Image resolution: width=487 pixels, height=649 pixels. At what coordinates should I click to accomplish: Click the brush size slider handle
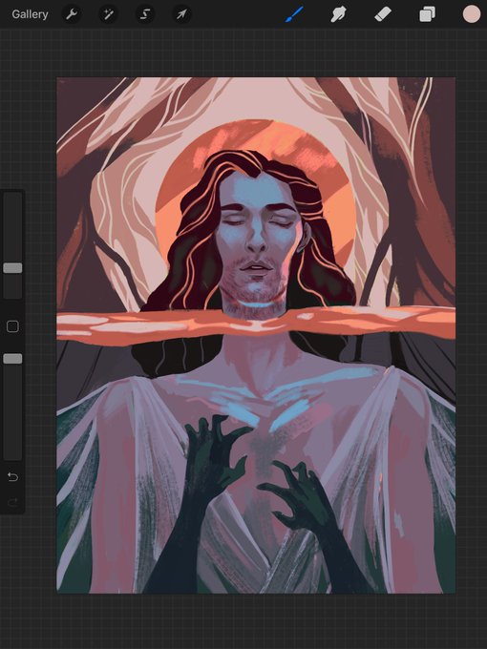pos(12,268)
